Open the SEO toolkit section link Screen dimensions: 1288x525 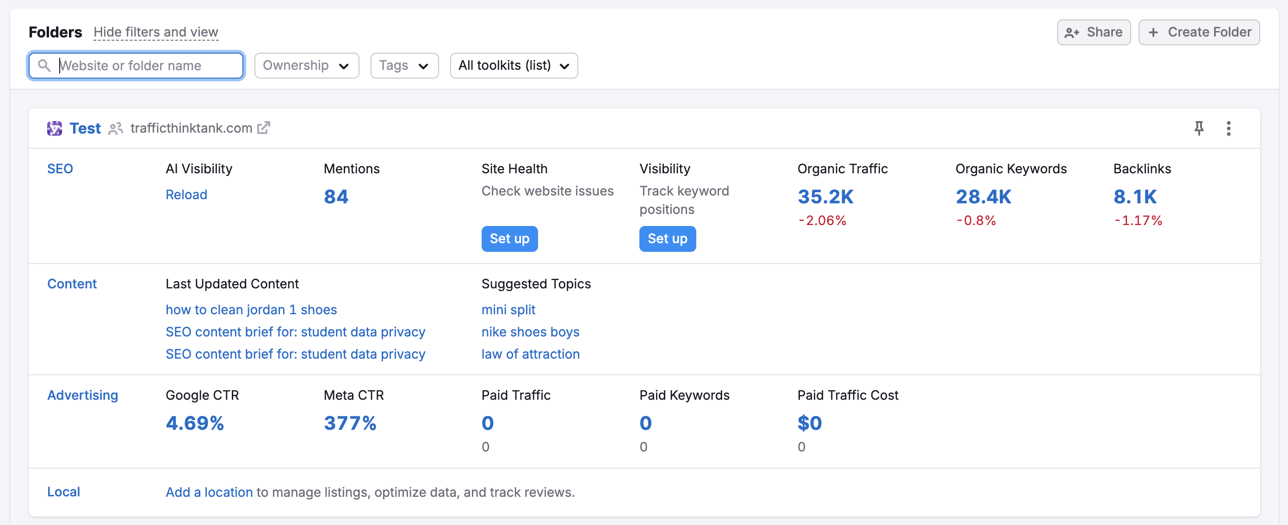point(60,169)
